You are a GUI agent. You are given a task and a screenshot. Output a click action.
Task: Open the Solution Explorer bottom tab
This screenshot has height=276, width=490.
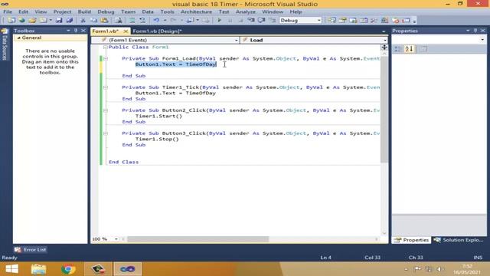459,240
